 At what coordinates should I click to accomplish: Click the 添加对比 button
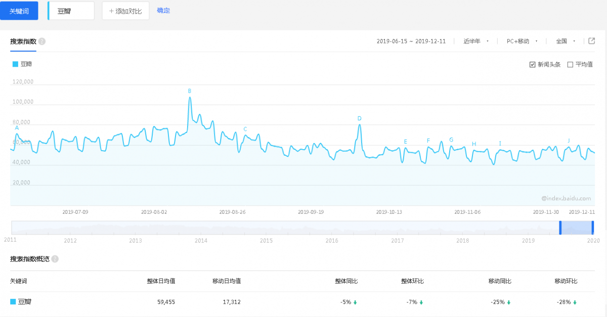point(125,11)
